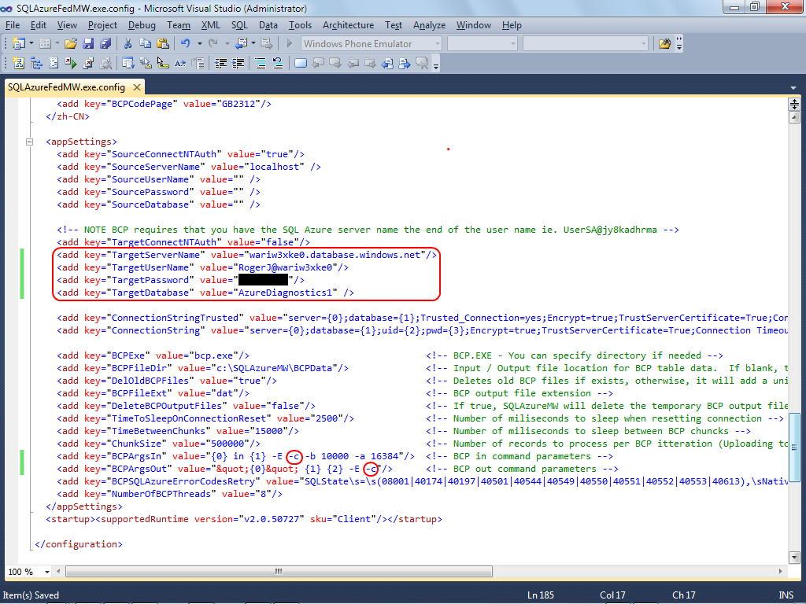Click the Ln 185 status bar entry
806x604 pixels.
[540, 595]
